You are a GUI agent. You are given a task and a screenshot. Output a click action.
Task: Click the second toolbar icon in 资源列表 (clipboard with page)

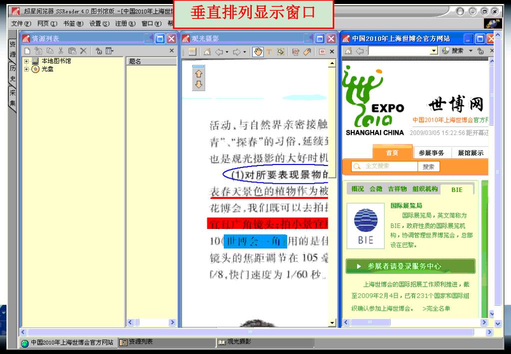coord(38,51)
